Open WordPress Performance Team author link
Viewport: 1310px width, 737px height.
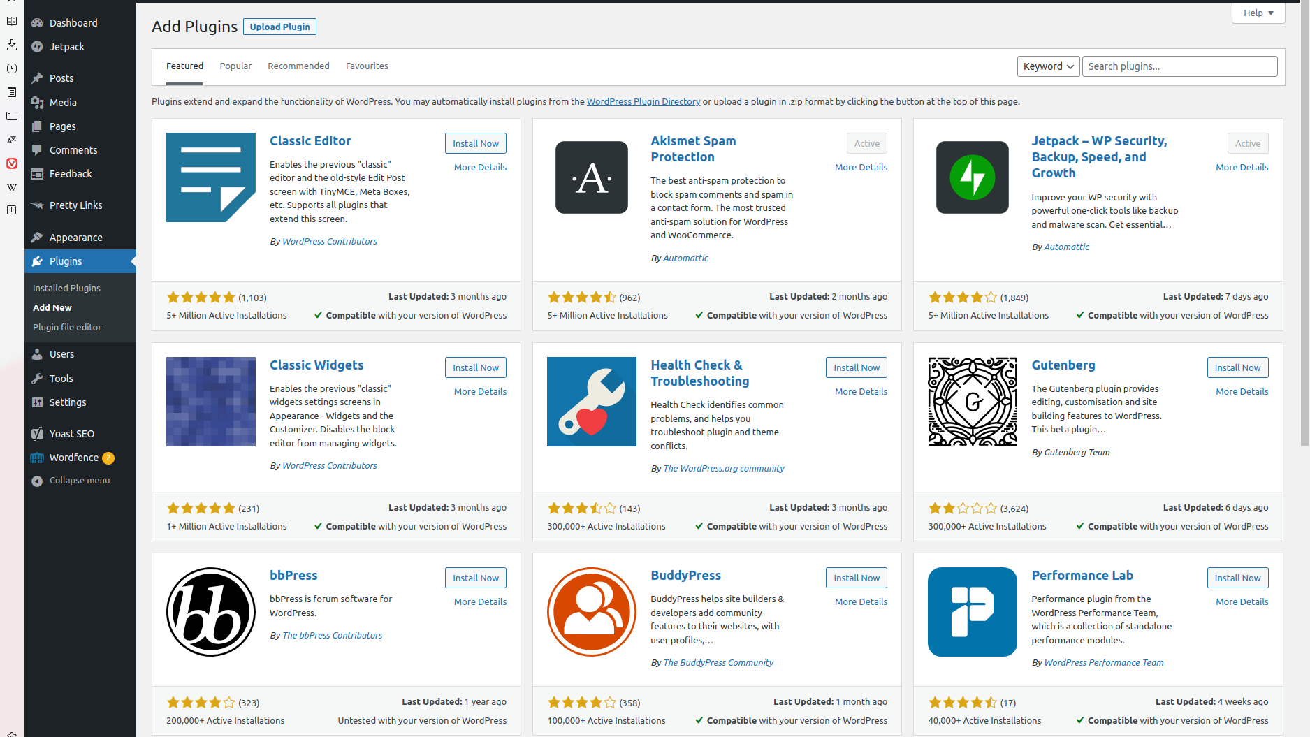[x=1104, y=662]
